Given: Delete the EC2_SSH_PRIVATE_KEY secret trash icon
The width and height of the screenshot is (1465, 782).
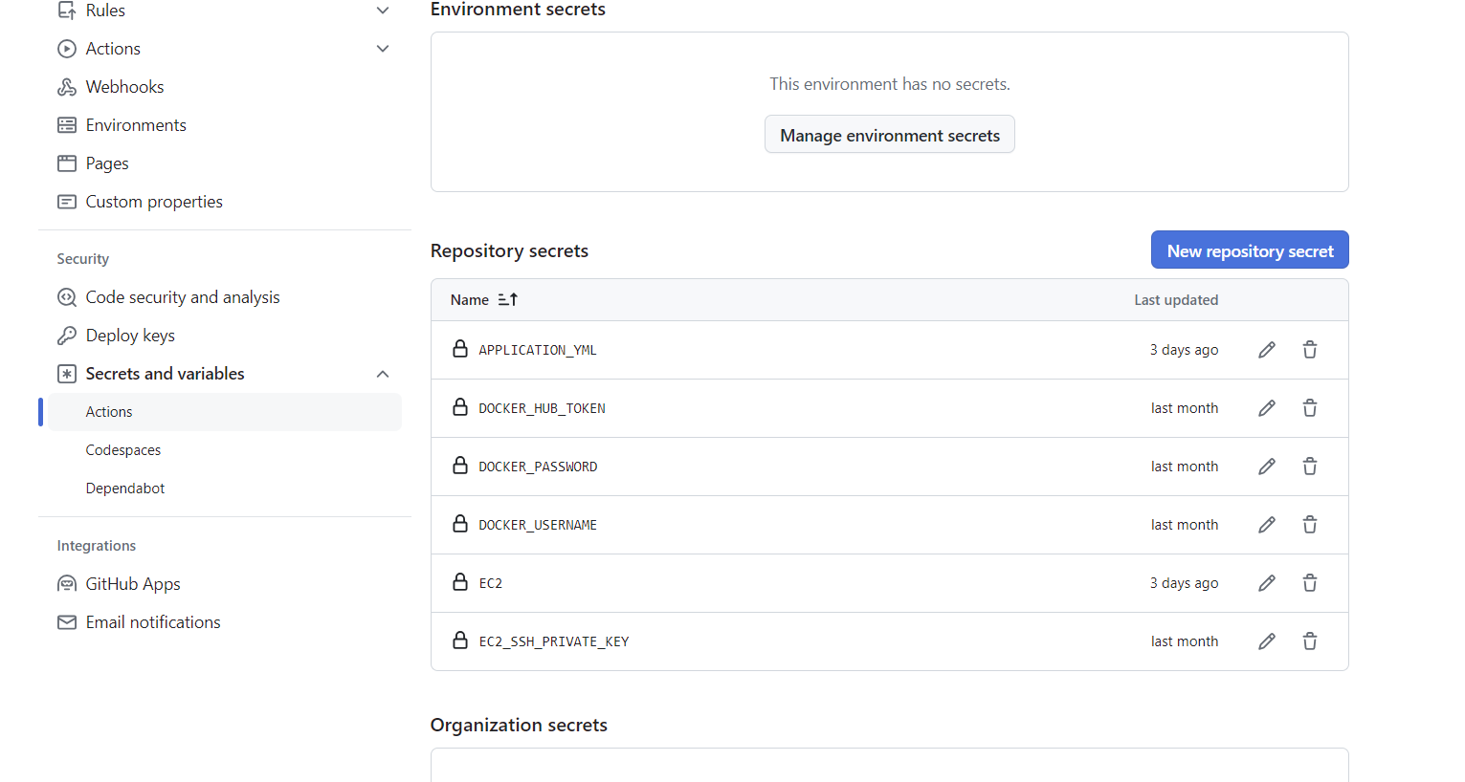Looking at the screenshot, I should pyautogui.click(x=1310, y=641).
